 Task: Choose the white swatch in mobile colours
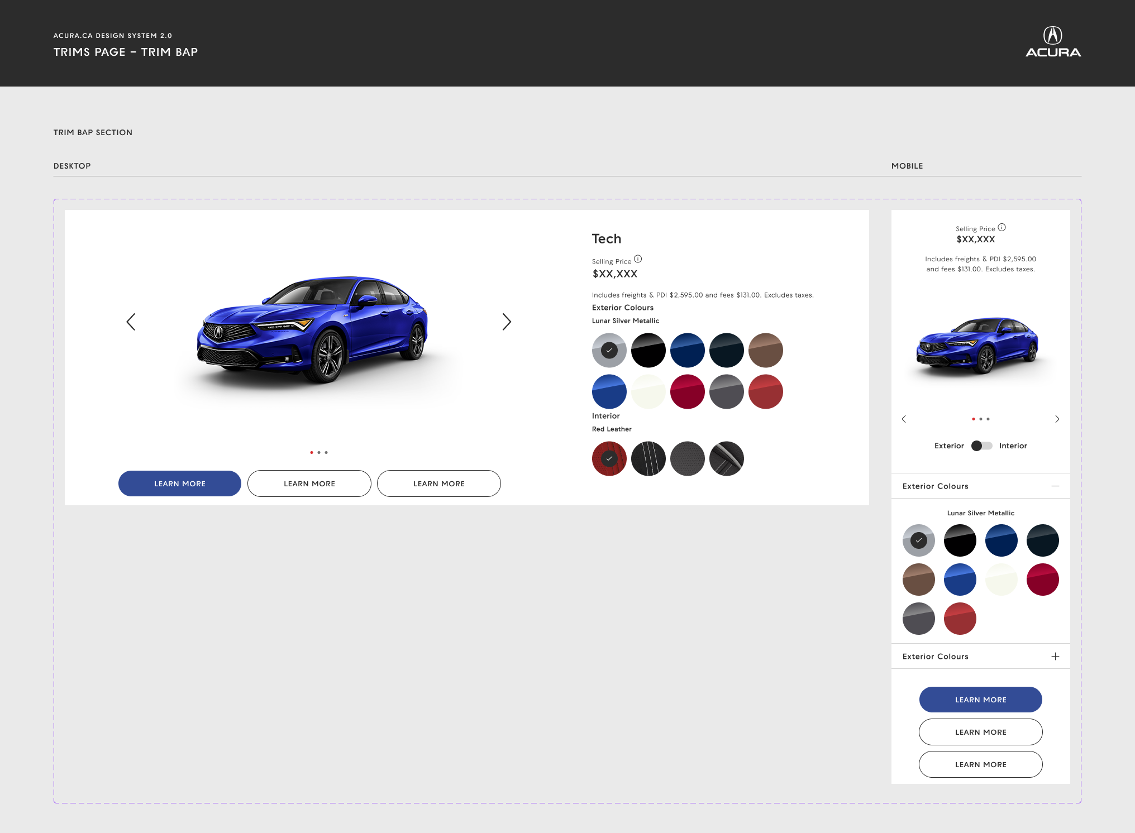tap(1002, 580)
